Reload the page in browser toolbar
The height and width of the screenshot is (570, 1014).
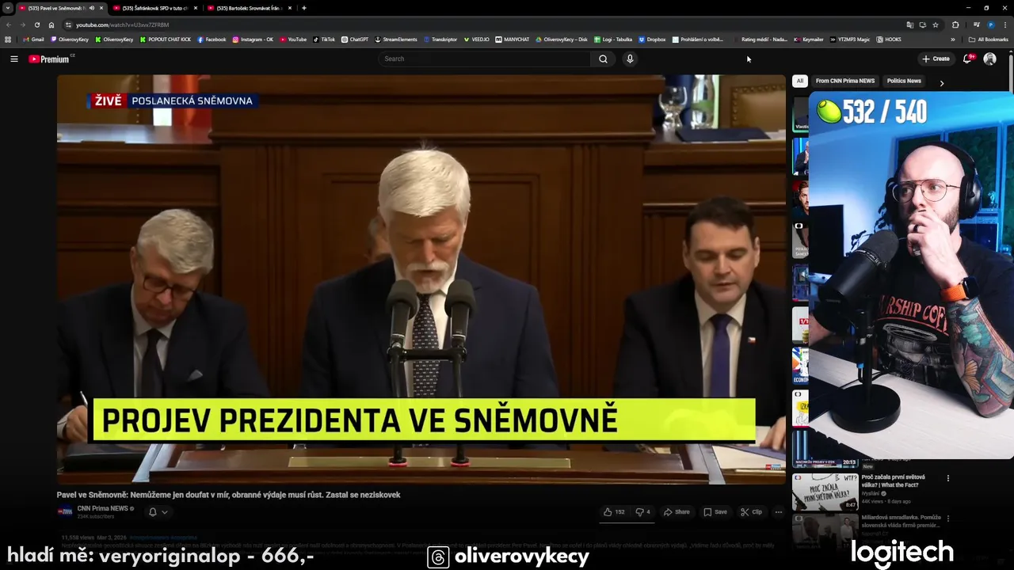click(x=36, y=25)
